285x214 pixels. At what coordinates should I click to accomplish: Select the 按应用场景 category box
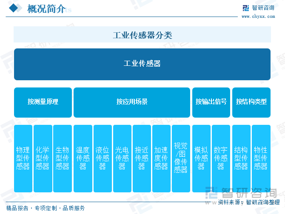pos(132,102)
